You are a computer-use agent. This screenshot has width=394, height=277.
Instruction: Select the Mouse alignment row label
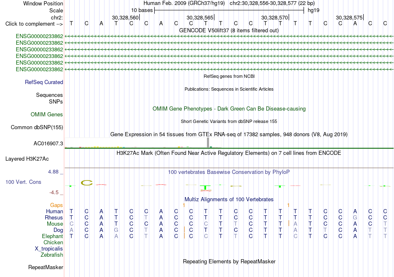55,224
